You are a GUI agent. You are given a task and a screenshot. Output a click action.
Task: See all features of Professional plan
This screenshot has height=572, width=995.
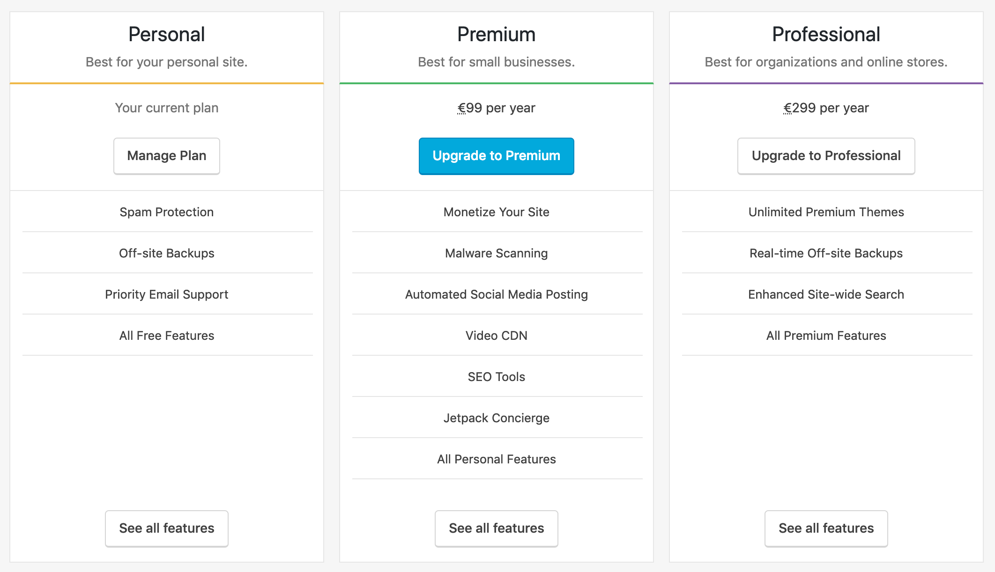click(826, 528)
